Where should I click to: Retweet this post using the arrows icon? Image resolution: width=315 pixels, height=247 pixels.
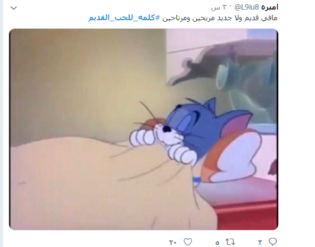click(230, 242)
